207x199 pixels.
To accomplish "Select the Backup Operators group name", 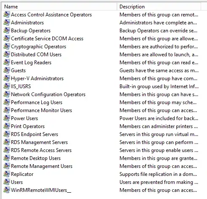I will click(31, 31).
